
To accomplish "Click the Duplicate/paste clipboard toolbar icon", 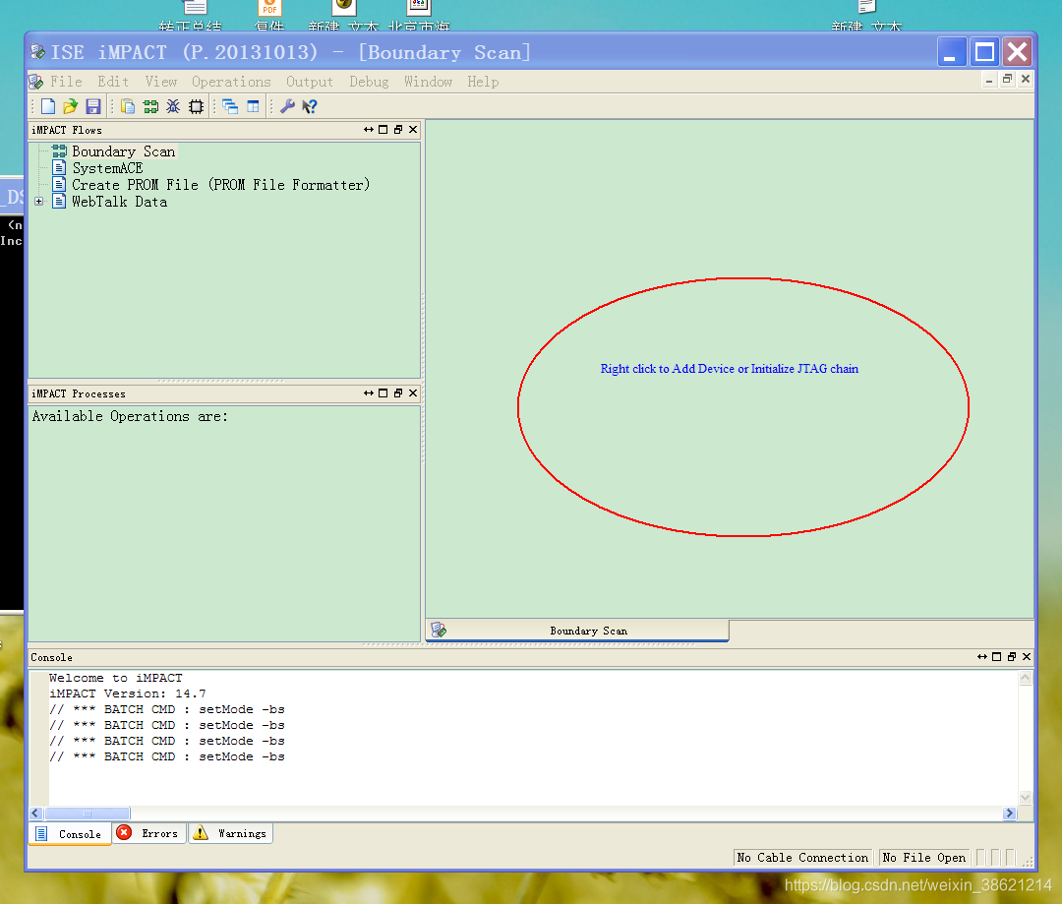I will pyautogui.click(x=128, y=106).
